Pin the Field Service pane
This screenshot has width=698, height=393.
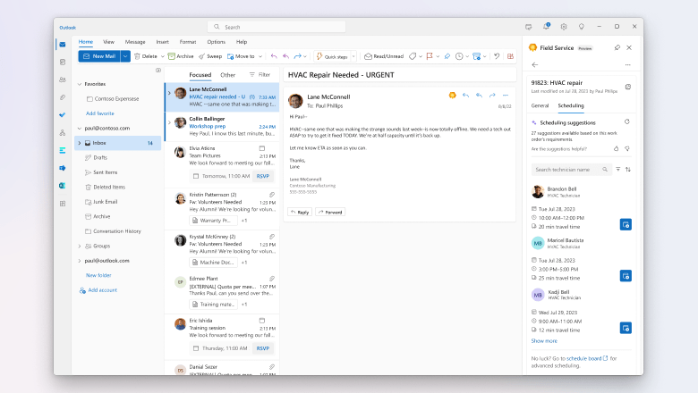pyautogui.click(x=617, y=47)
